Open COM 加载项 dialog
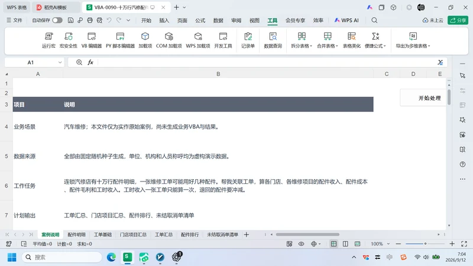This screenshot has width=473, height=266. [x=169, y=40]
